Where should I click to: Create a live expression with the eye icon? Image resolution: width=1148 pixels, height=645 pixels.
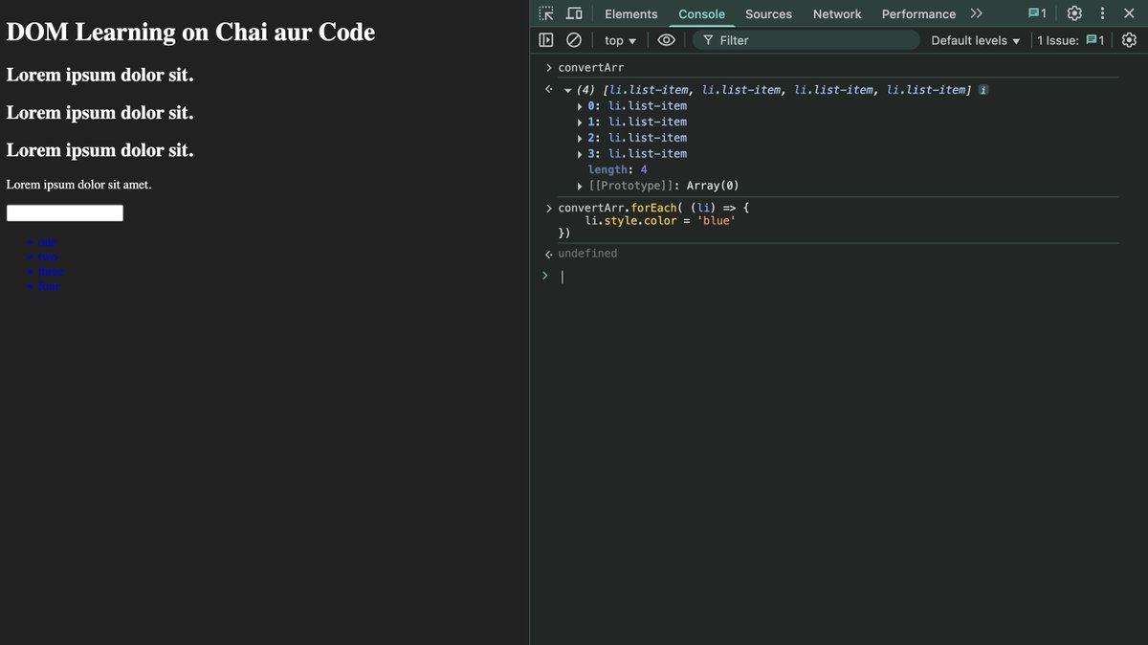click(x=667, y=40)
